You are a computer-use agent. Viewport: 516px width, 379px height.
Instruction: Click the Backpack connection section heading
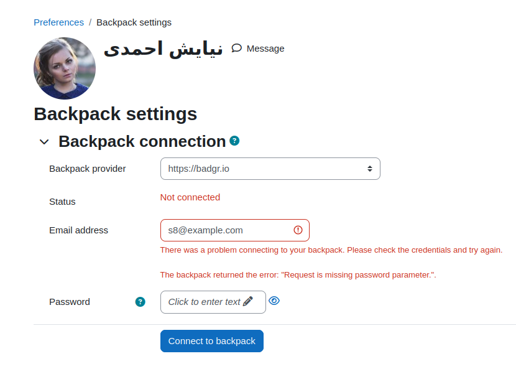pyautogui.click(x=142, y=141)
